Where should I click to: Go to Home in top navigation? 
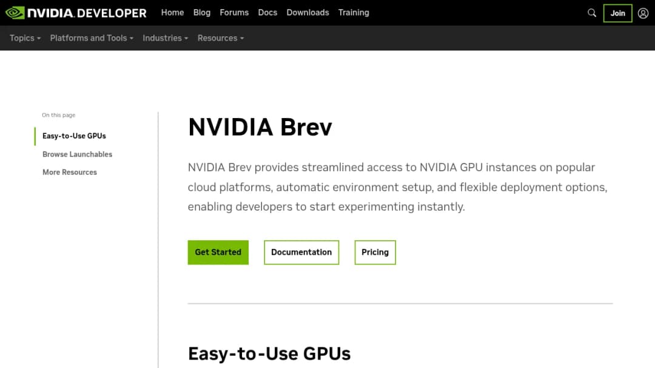coord(172,13)
